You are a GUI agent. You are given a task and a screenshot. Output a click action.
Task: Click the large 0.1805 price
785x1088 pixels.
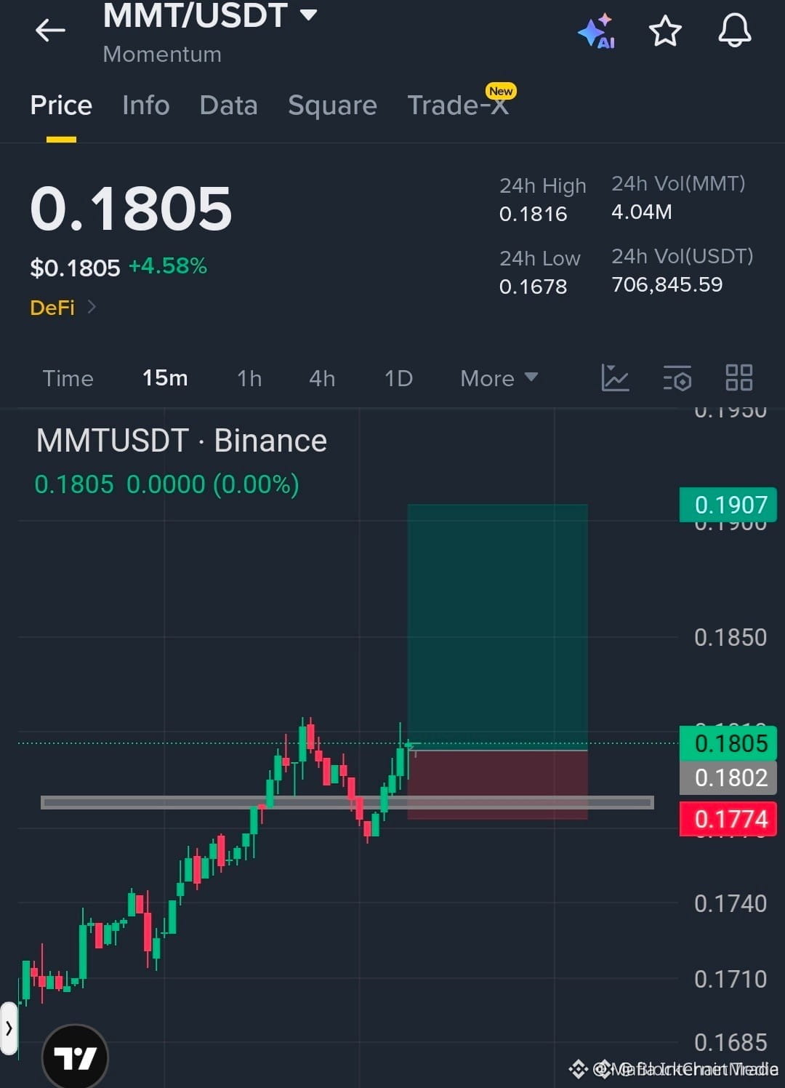131,209
